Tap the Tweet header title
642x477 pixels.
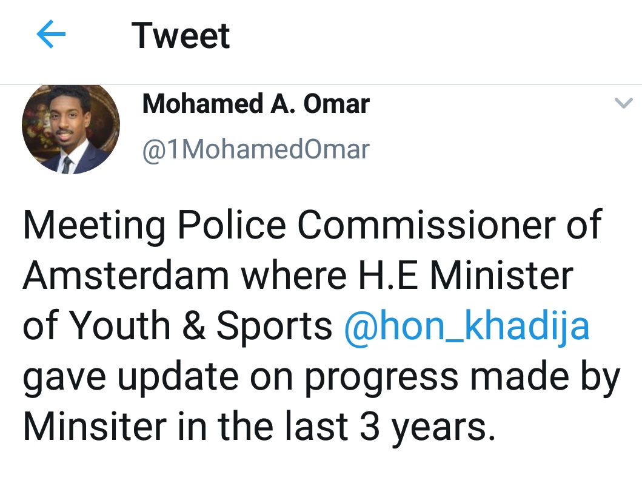click(x=181, y=36)
